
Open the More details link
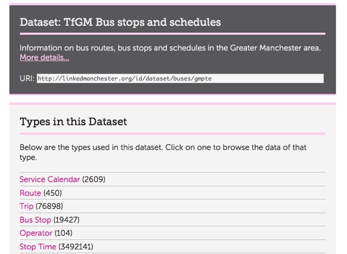(44, 58)
